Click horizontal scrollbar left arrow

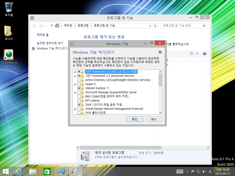[x=78, y=147]
